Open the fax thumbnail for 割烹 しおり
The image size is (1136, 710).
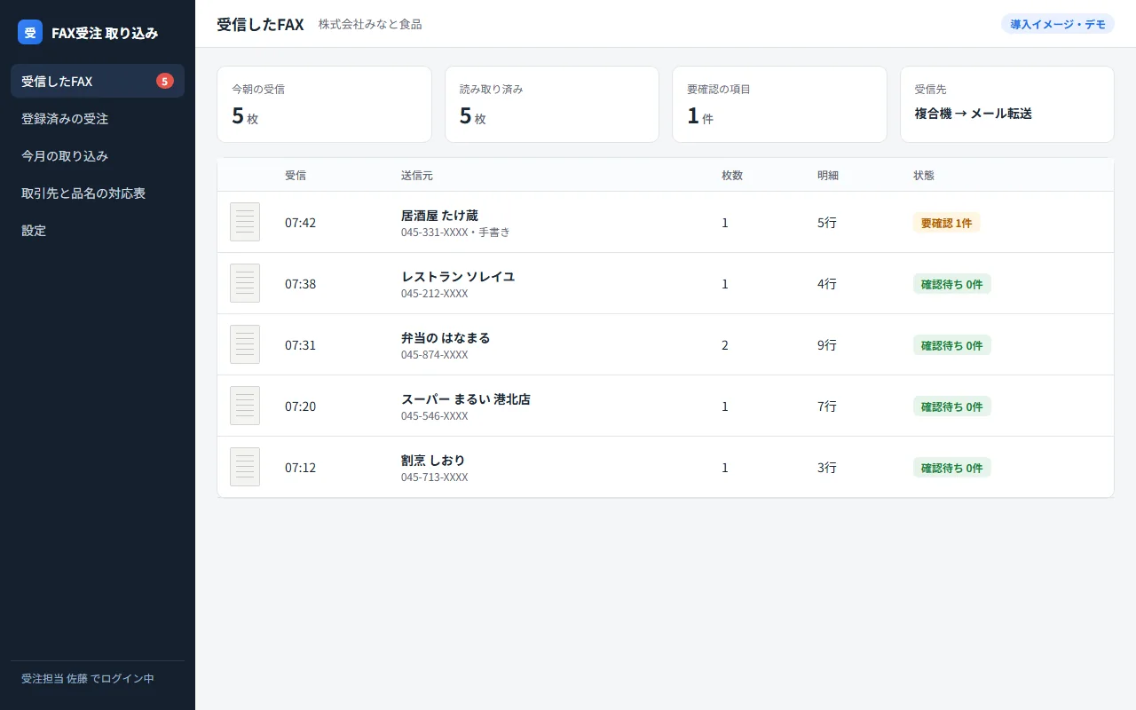(245, 467)
